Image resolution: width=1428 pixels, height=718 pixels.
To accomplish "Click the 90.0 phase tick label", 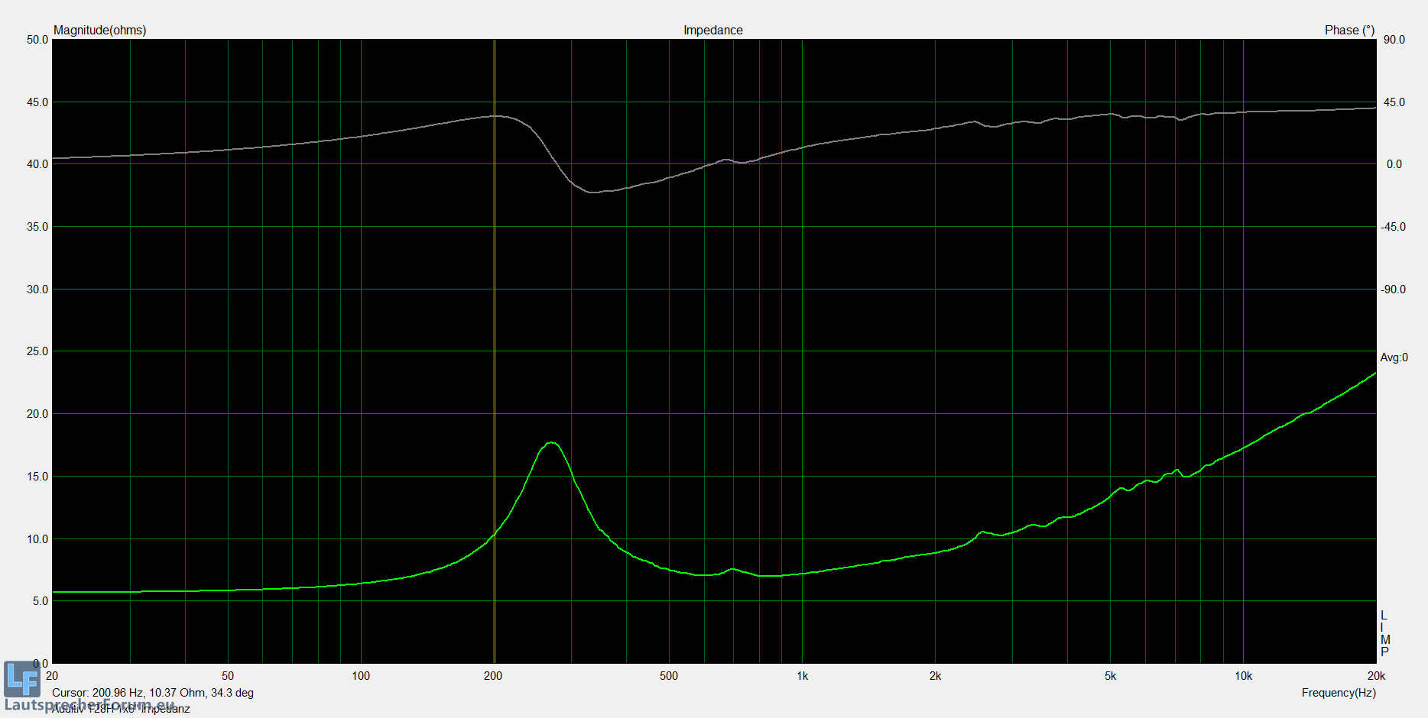I will coord(1394,40).
